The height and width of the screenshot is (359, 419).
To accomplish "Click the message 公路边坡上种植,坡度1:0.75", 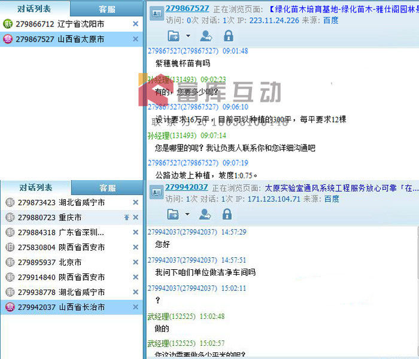I will pyautogui.click(x=207, y=175).
